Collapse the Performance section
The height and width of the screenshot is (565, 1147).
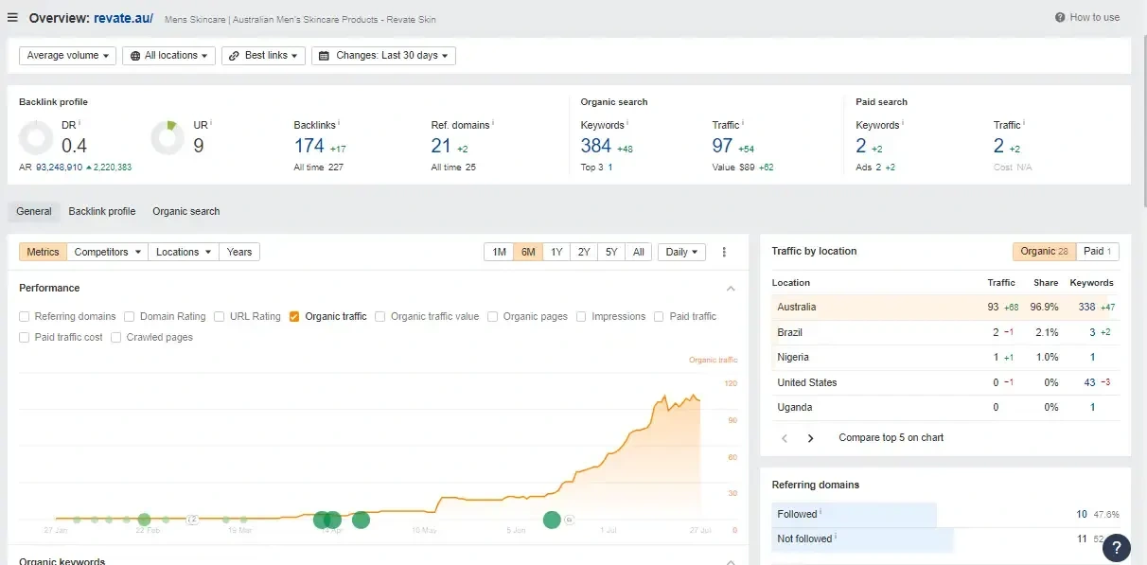click(731, 289)
